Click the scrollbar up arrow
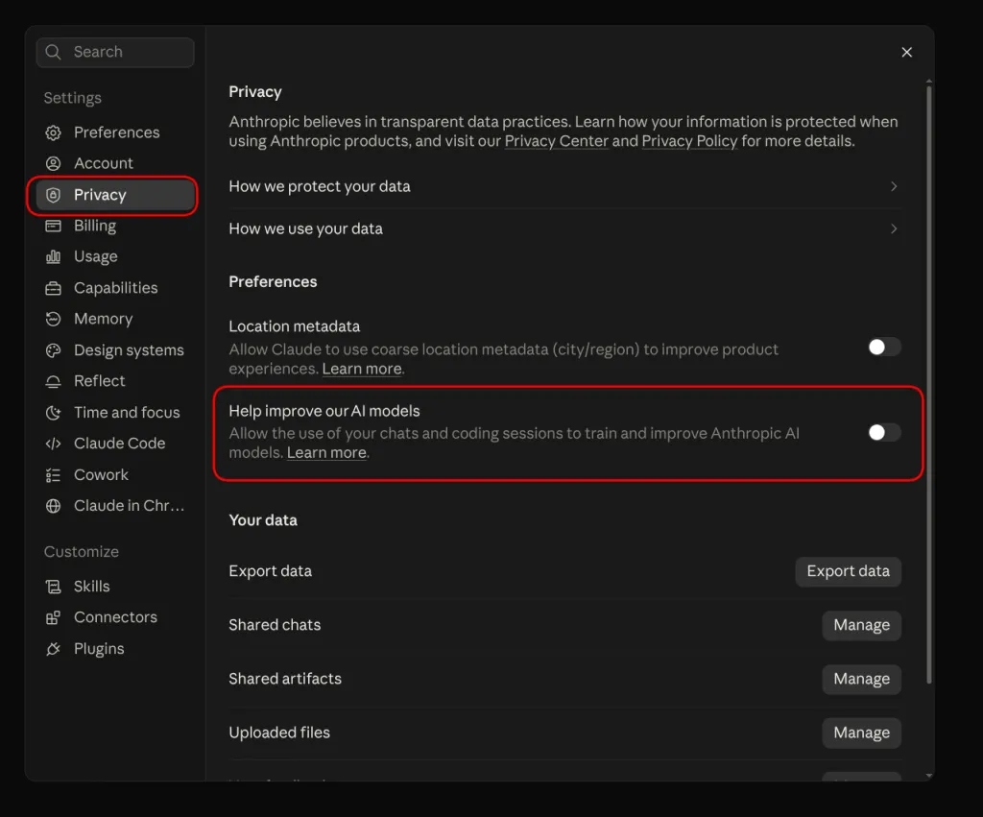 (x=929, y=82)
